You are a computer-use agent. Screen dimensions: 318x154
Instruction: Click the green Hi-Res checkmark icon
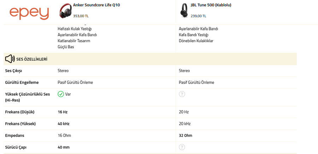point(61,94)
